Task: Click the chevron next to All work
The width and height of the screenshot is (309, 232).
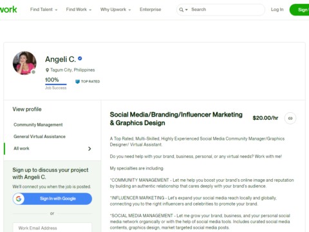Action: [89, 149]
